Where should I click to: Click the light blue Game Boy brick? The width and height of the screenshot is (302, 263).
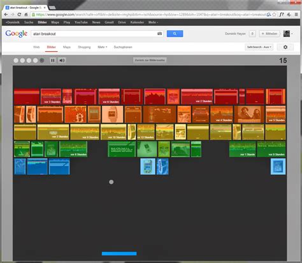click(x=148, y=167)
